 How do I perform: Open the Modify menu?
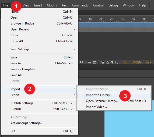coord(52,5)
